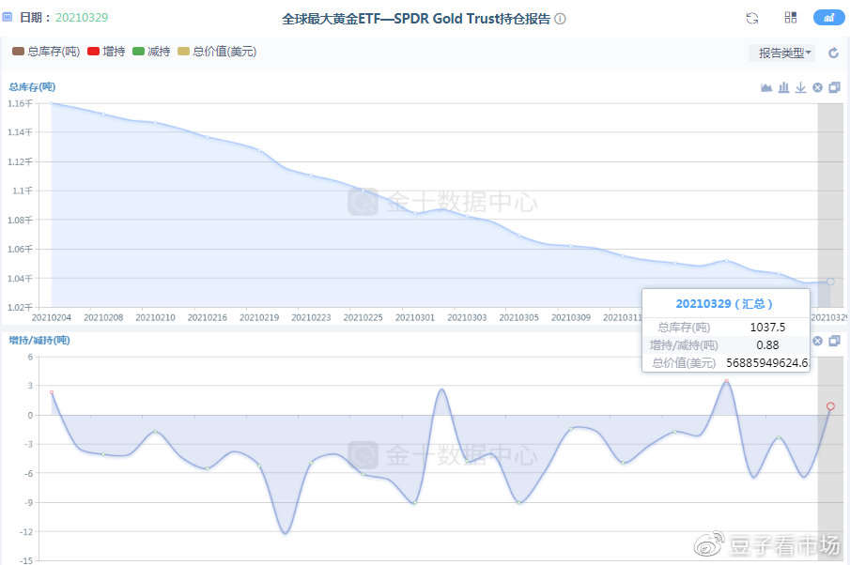Click the 20210301 label on the x-axis
This screenshot has width=850, height=565.
[415, 317]
